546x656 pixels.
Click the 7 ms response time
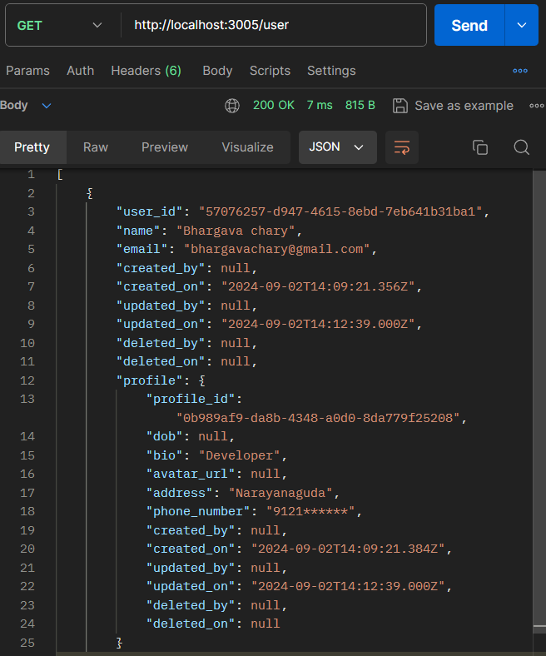click(320, 105)
